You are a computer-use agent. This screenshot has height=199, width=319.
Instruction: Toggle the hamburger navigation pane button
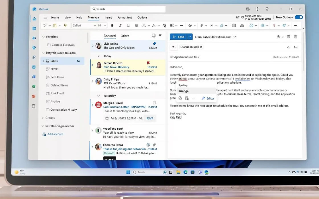tap(45, 17)
